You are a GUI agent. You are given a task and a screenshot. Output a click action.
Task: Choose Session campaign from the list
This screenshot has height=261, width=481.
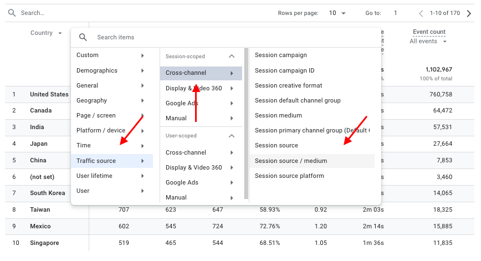(280, 55)
